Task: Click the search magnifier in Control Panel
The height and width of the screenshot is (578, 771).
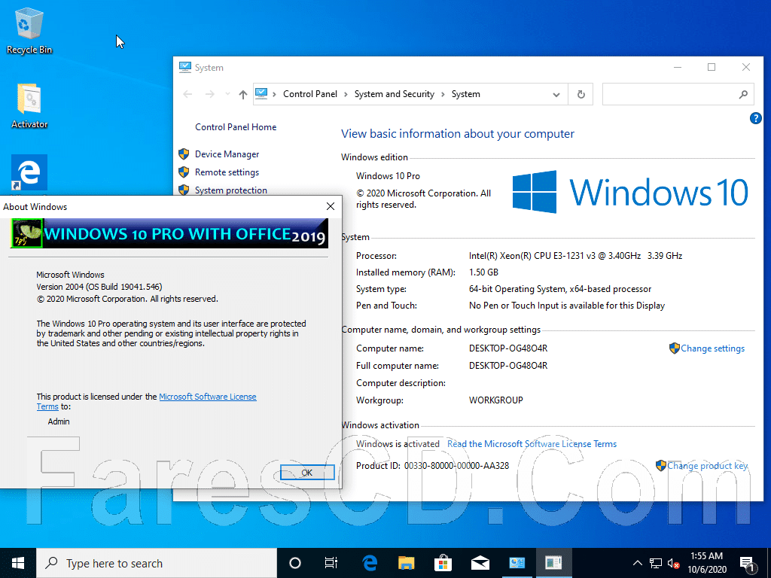Action: point(743,94)
